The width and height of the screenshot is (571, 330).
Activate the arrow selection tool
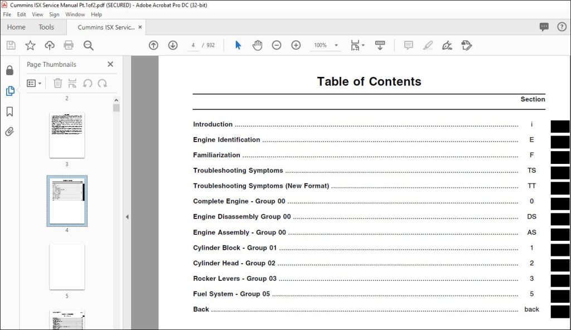coord(238,45)
